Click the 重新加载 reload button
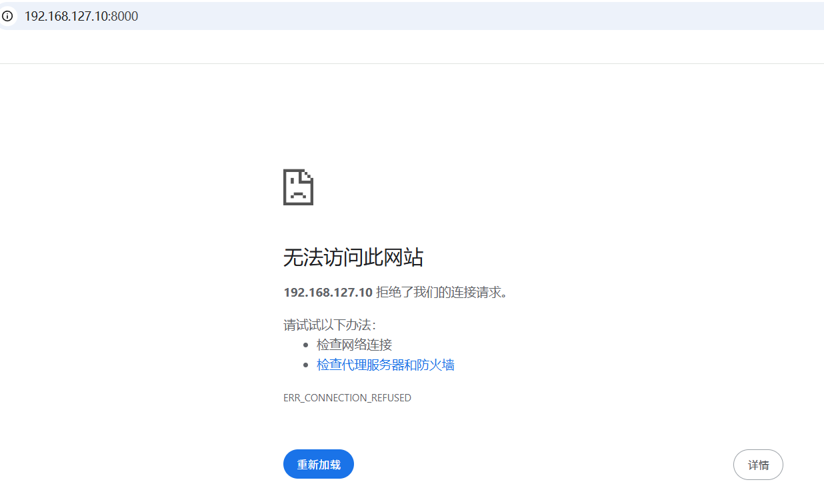Viewport: 824px width, 496px height. [319, 464]
